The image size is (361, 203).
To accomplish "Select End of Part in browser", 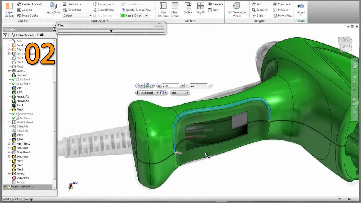I will pyautogui.click(x=22, y=178).
